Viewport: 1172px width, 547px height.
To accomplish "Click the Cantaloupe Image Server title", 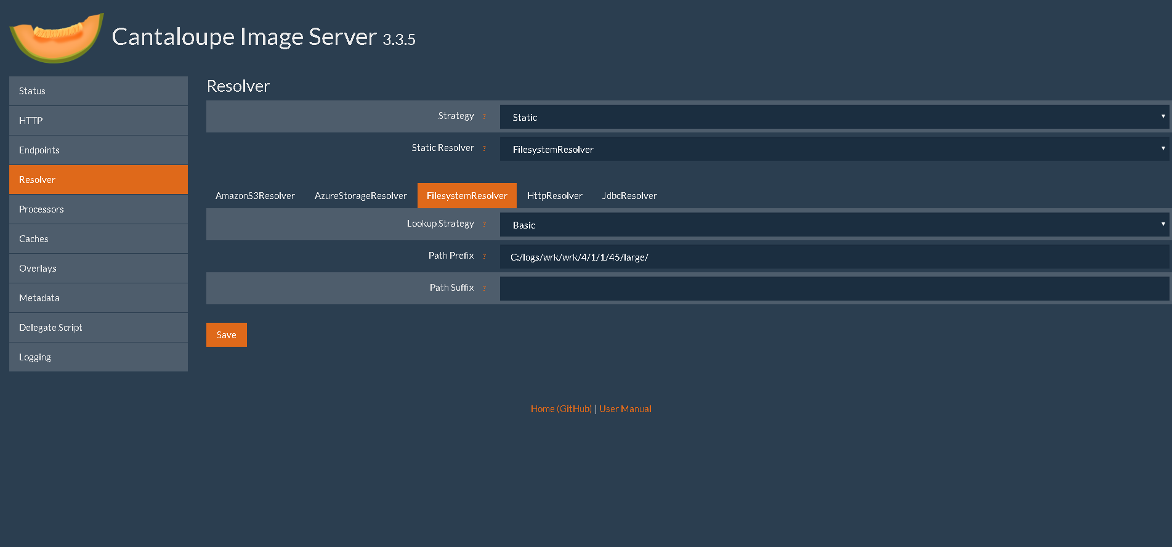I will pos(244,37).
